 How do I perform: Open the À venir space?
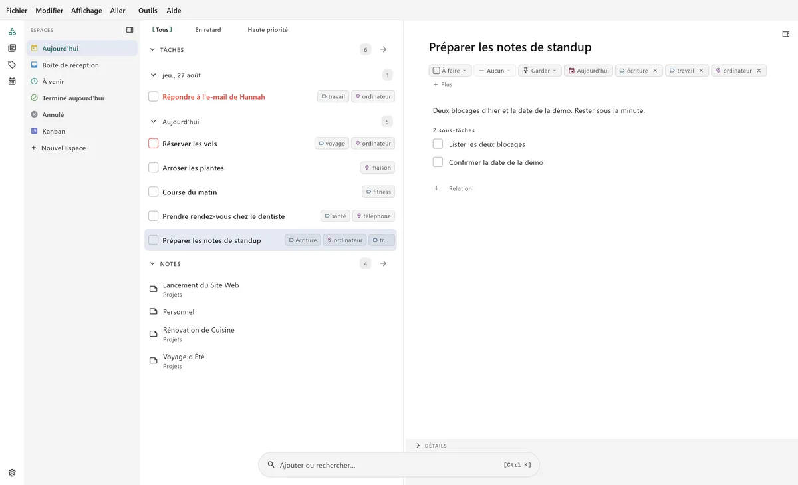click(82, 82)
